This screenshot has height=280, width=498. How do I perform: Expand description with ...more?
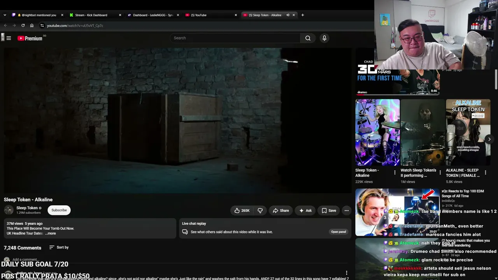(51, 233)
